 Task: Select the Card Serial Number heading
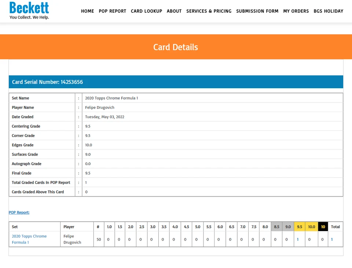click(47, 82)
